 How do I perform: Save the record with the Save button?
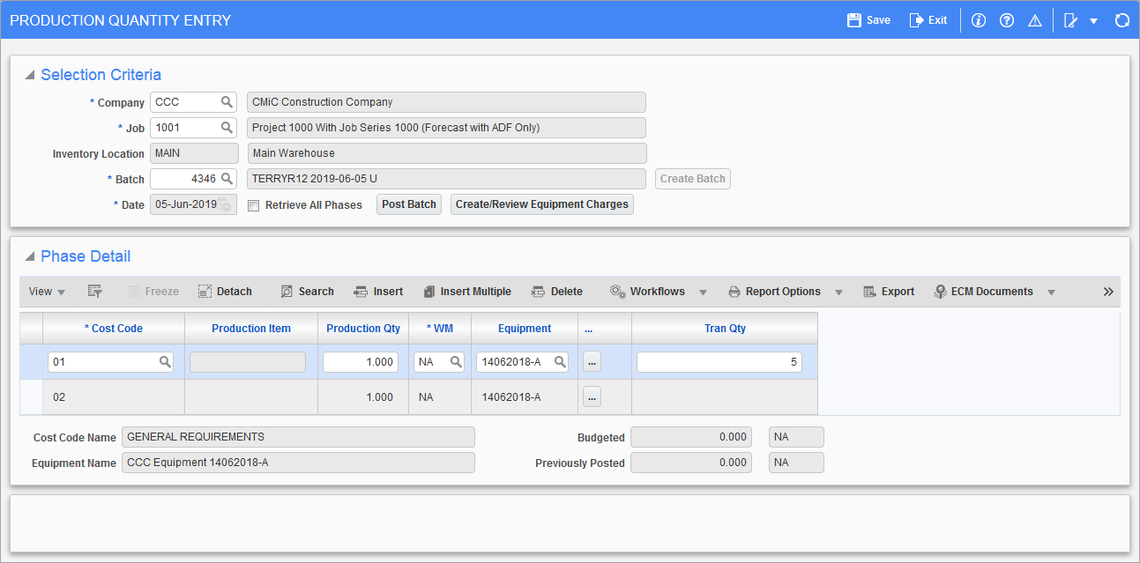[x=868, y=19]
